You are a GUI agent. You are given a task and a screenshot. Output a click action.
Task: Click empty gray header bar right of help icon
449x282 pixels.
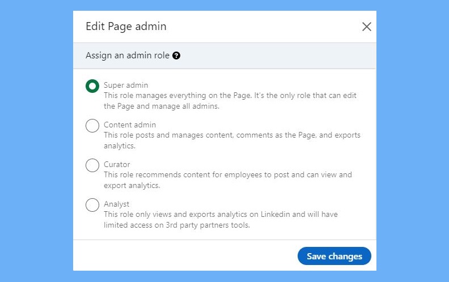[278, 56]
